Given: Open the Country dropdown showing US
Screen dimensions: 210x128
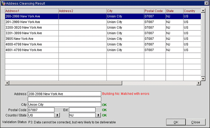Looking at the screenshot, I should tap(57, 115).
